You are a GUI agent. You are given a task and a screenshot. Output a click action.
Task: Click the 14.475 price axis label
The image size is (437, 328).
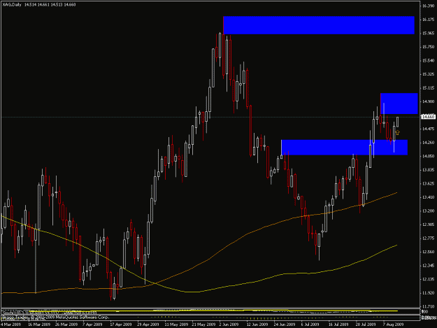click(x=429, y=129)
